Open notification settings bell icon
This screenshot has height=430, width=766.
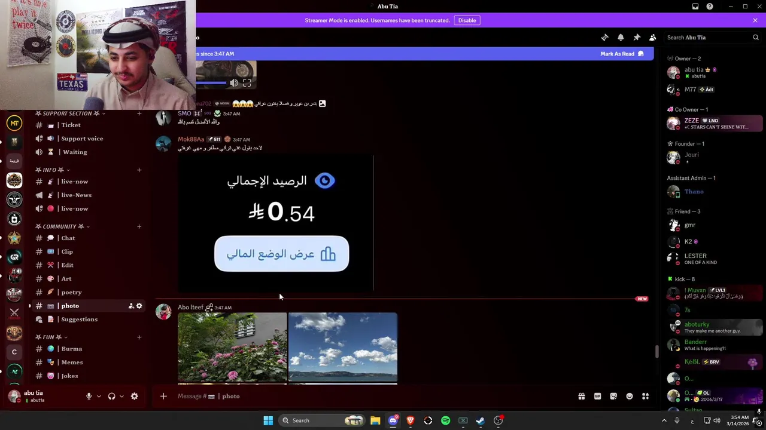(x=621, y=37)
